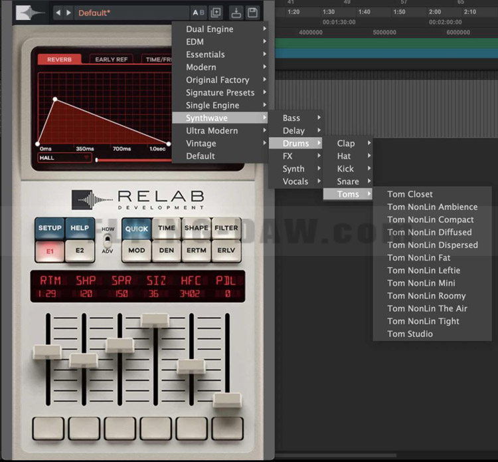Toggle the HDW/ADV switch
The image size is (498, 462).
click(x=108, y=241)
